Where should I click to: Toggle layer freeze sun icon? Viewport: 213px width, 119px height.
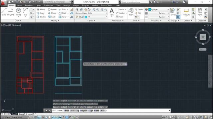[80, 17]
